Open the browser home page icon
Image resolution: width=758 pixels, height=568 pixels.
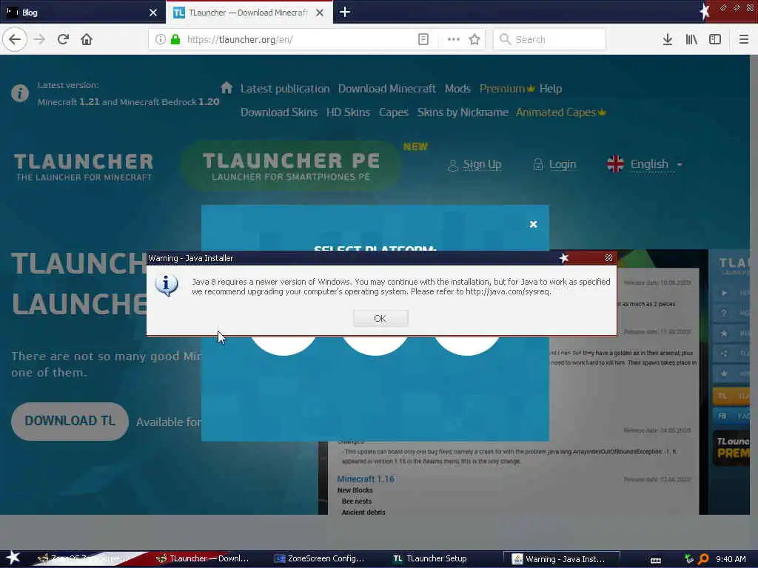[87, 39]
